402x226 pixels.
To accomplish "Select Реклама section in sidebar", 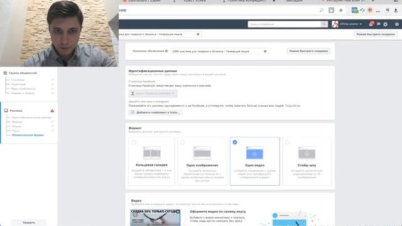I will point(16,110).
